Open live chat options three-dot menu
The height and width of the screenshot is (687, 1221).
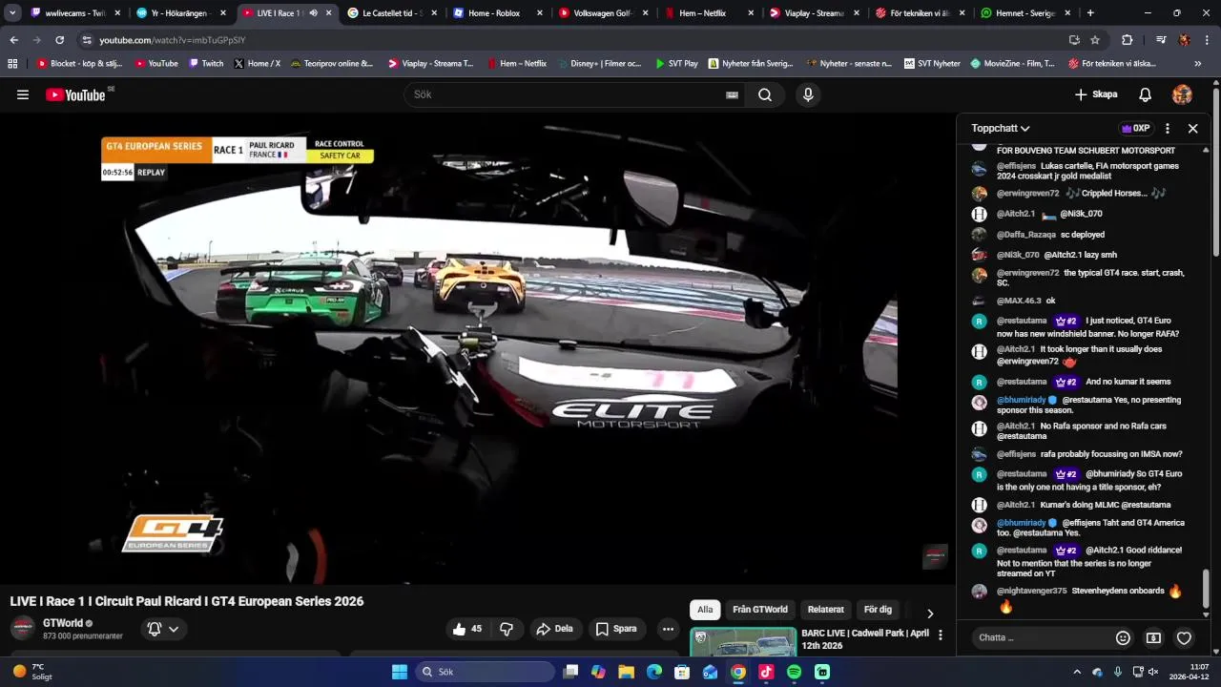click(x=1167, y=128)
